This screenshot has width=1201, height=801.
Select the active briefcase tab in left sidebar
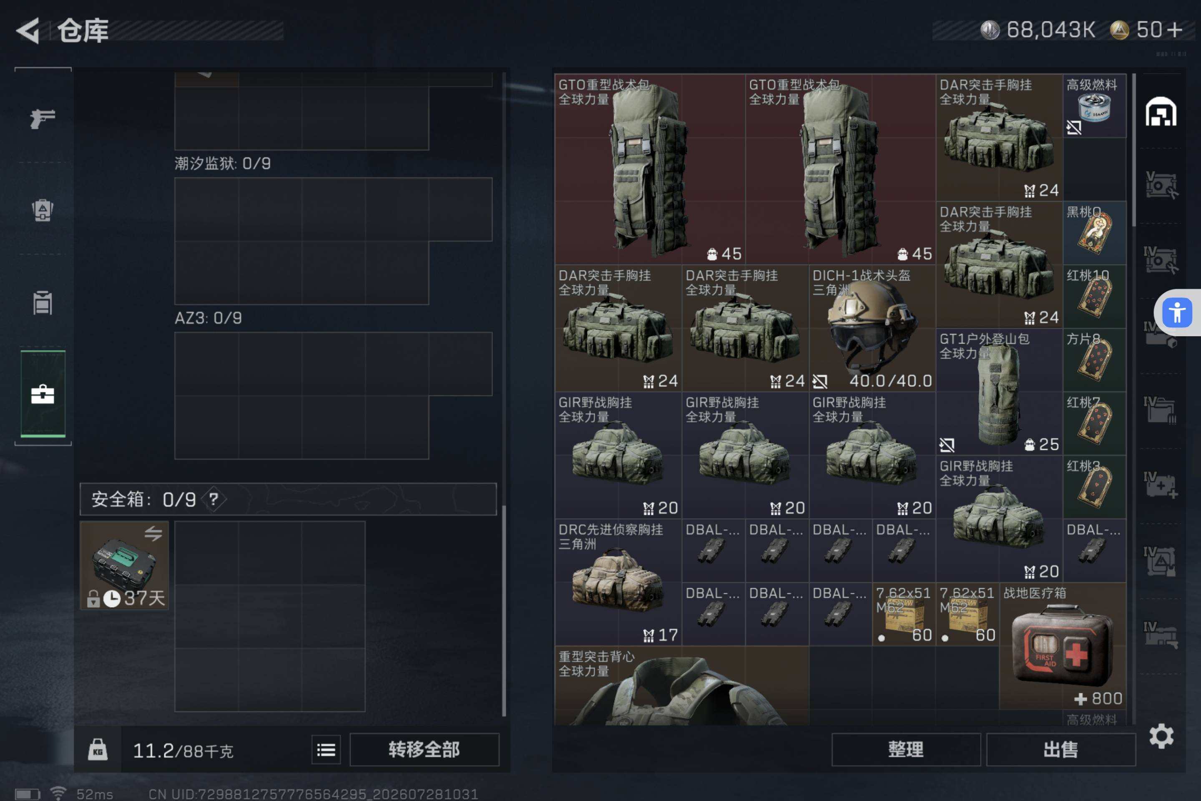(x=43, y=394)
